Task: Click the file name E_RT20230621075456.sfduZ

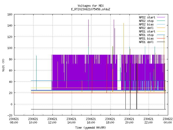Action: tap(91, 9)
